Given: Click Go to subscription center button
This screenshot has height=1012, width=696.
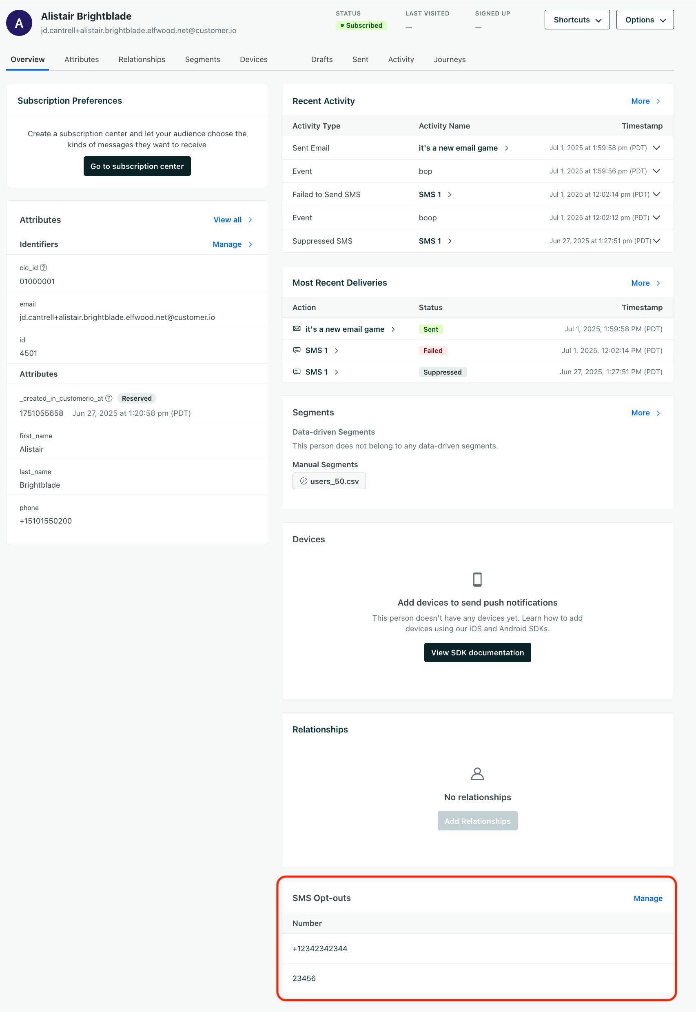Looking at the screenshot, I should coord(137,166).
